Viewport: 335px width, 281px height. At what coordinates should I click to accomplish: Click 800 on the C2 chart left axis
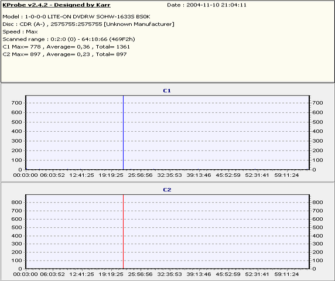point(16,202)
